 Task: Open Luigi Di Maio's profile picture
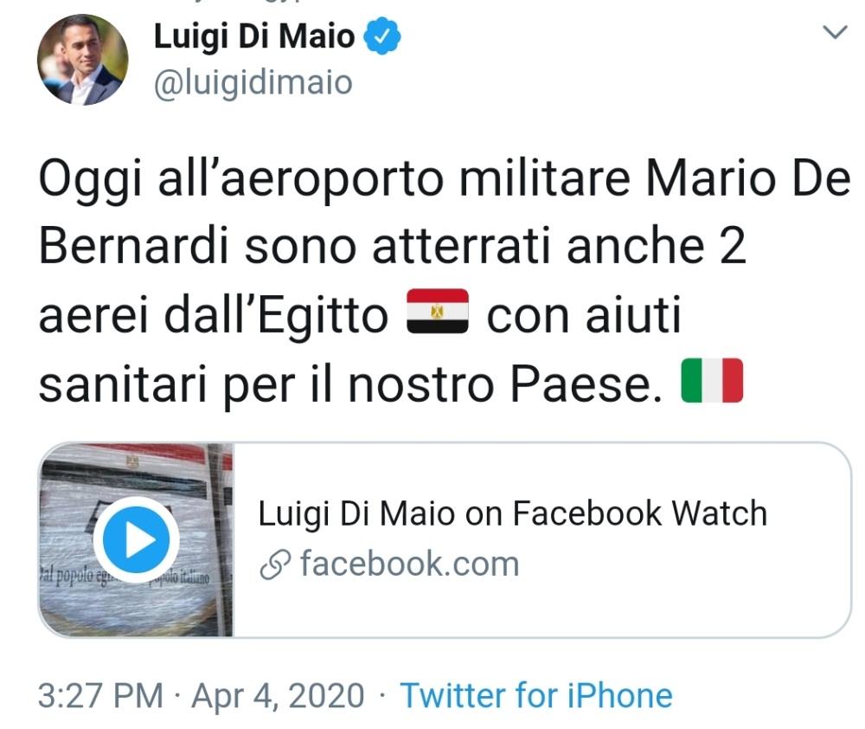click(x=83, y=59)
